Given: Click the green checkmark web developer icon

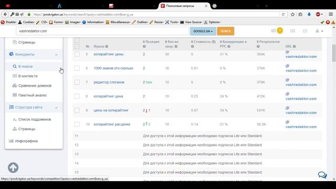Looking at the screenshot, I should (322, 22).
